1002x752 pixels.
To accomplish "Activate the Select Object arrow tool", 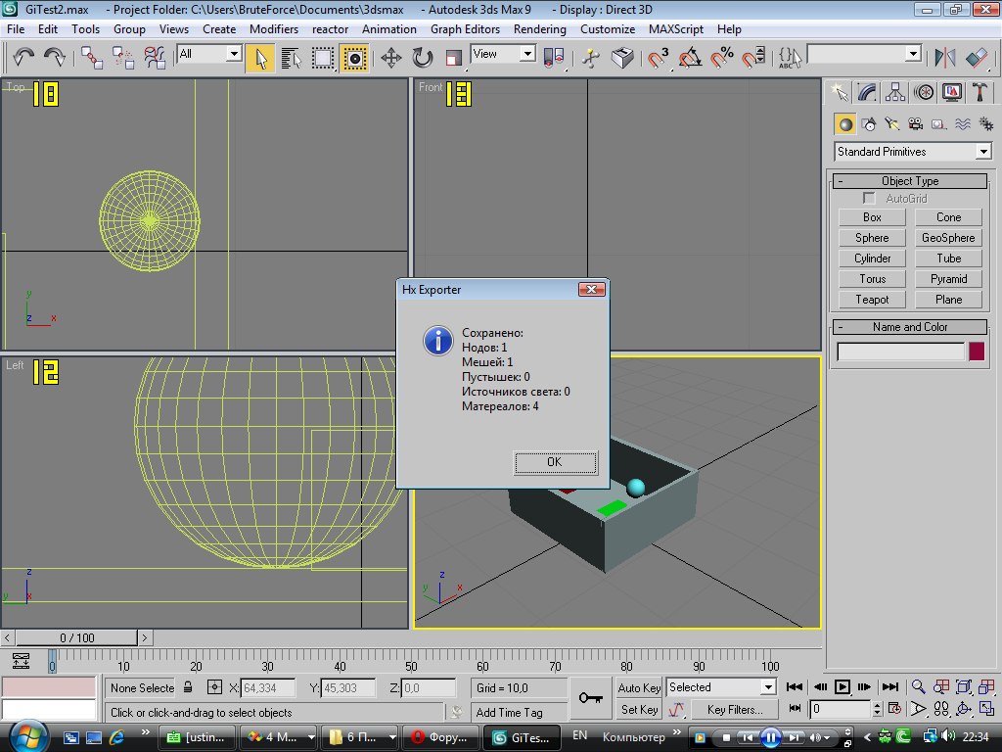I will 260,58.
